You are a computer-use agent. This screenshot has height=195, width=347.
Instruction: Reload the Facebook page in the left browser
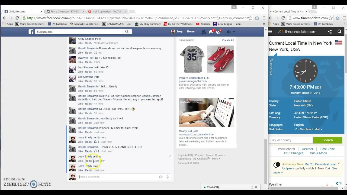(17, 18)
